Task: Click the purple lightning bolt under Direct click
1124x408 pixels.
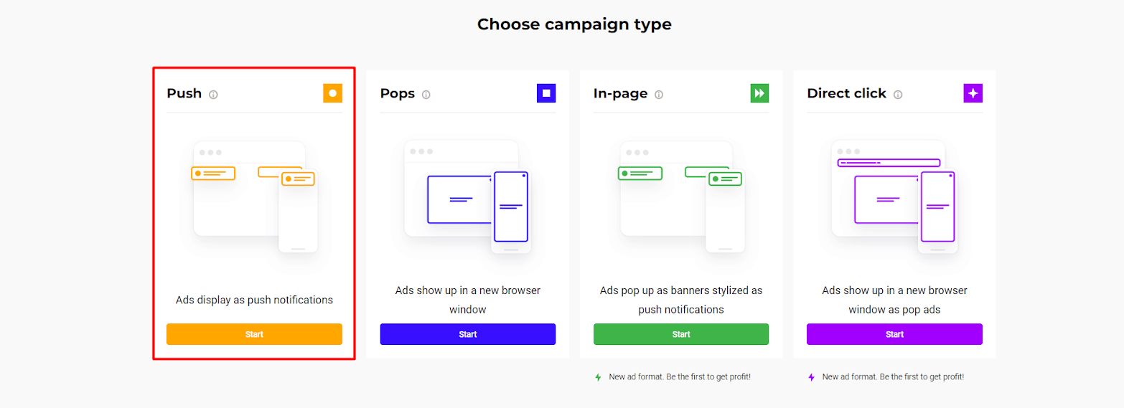Action: (x=812, y=377)
